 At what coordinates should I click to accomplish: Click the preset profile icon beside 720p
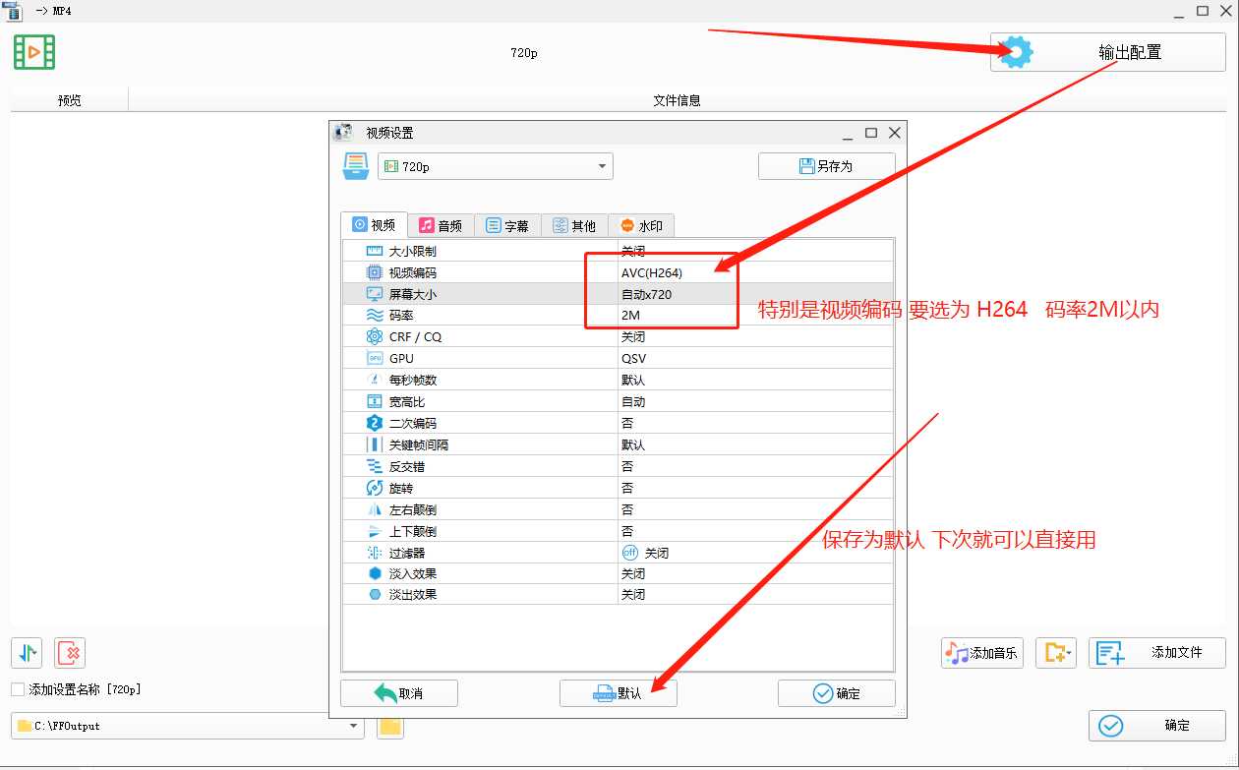point(356,166)
